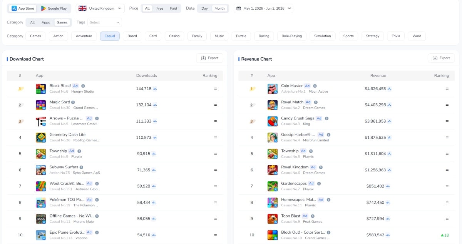This screenshot has width=462, height=244.
Task: Select Word game category
Action: coord(417,36)
